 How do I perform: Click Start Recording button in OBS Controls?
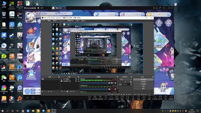coord(143,82)
